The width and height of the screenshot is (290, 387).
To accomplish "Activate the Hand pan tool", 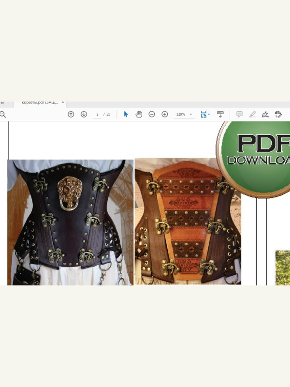I will (x=139, y=114).
